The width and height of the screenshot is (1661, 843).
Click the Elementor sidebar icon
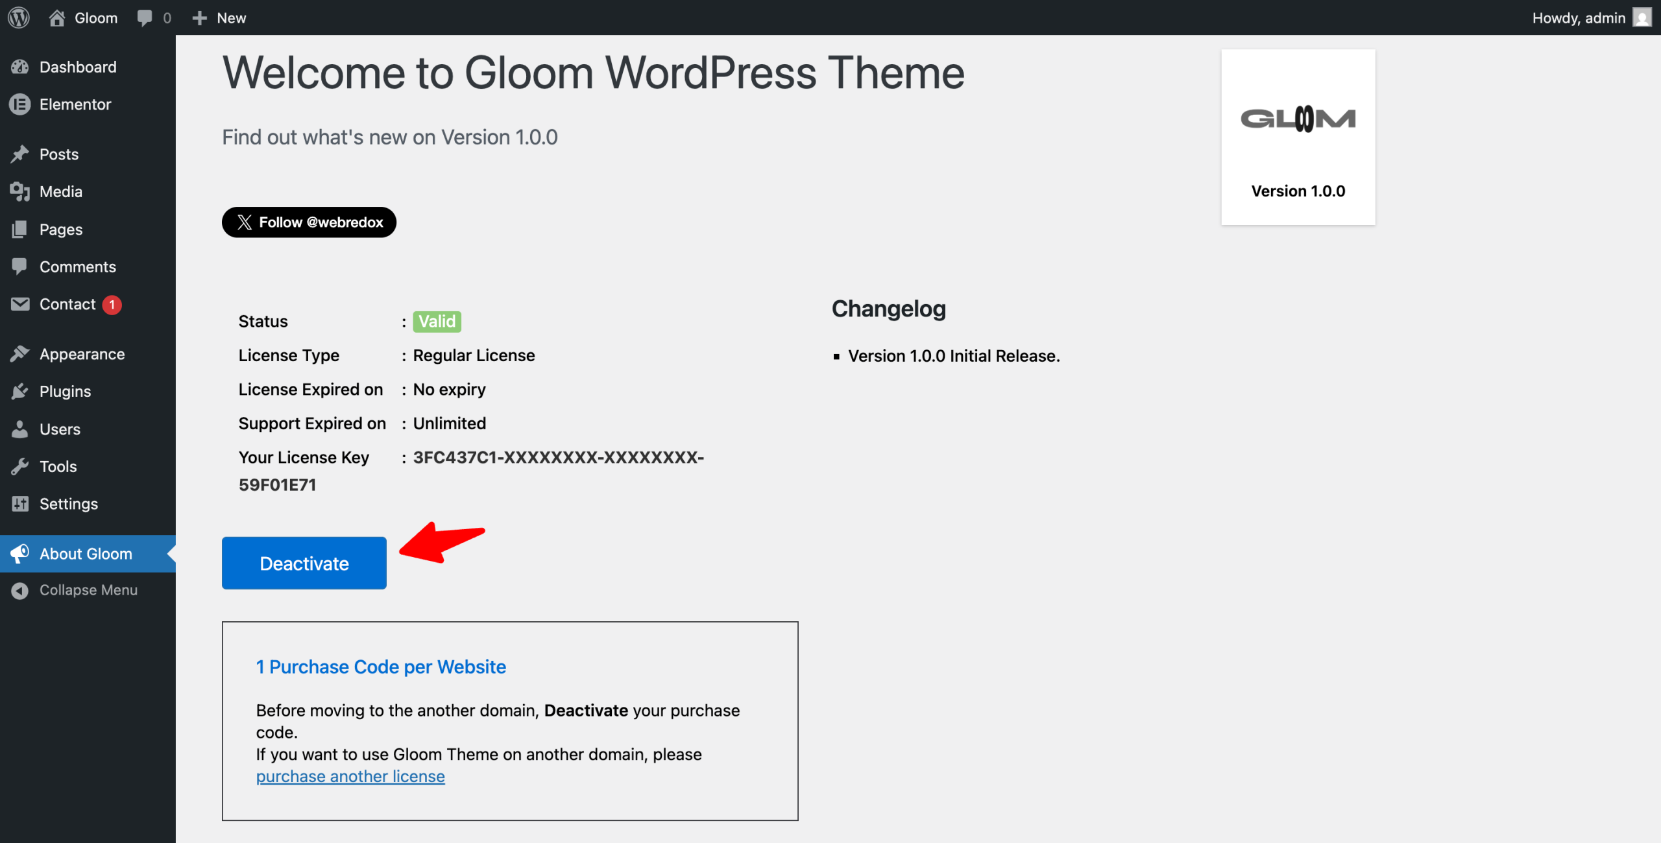[20, 104]
